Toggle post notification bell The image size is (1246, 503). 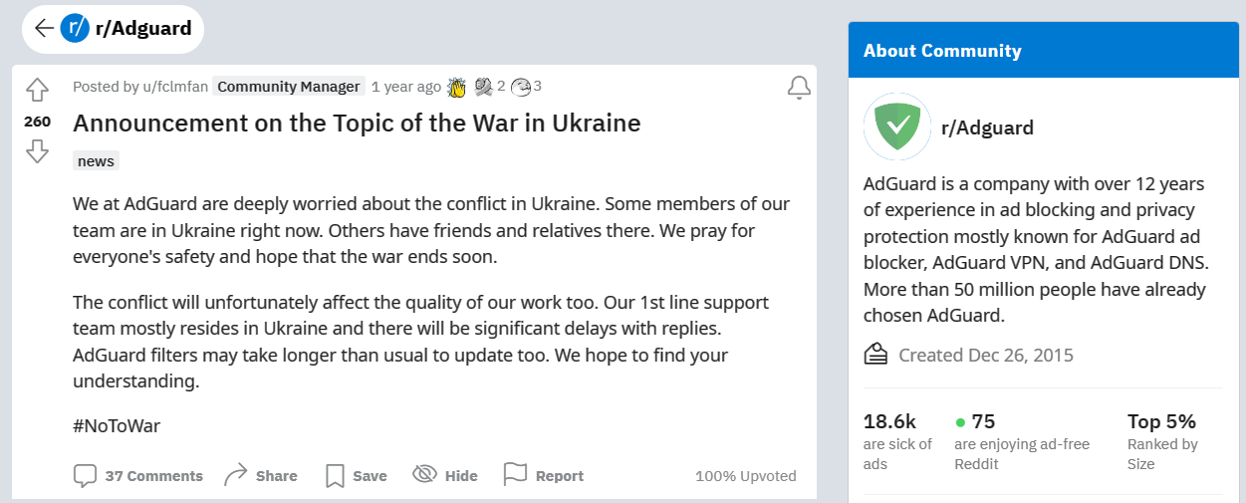pyautogui.click(x=799, y=88)
